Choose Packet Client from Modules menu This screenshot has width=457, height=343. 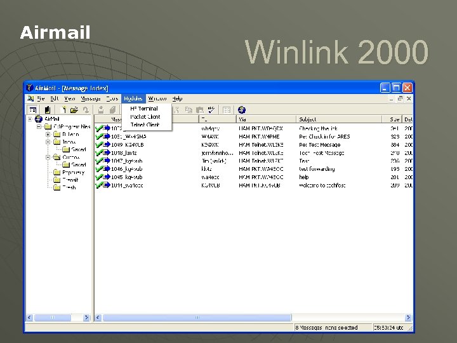(147, 117)
